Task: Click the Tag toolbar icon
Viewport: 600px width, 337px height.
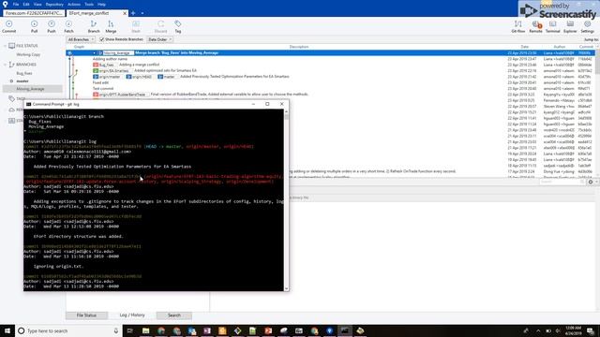Action: [x=178, y=27]
